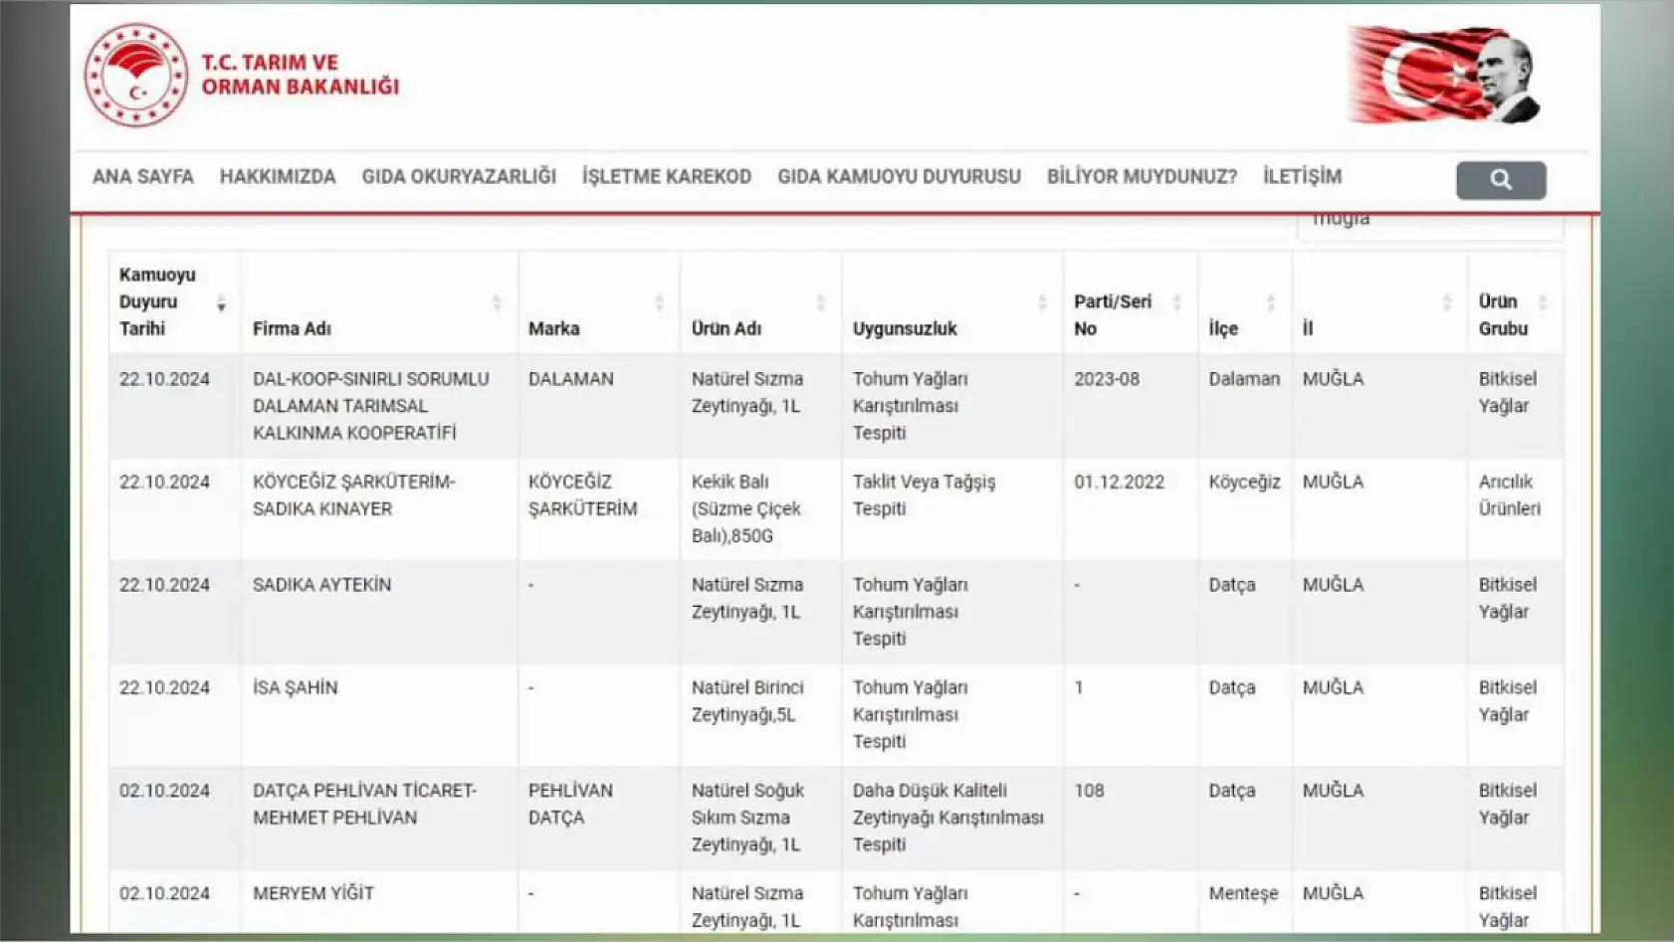Navigate to GIDA KAMUOYU DUYURUSU
1674x942 pixels.
coord(899,177)
